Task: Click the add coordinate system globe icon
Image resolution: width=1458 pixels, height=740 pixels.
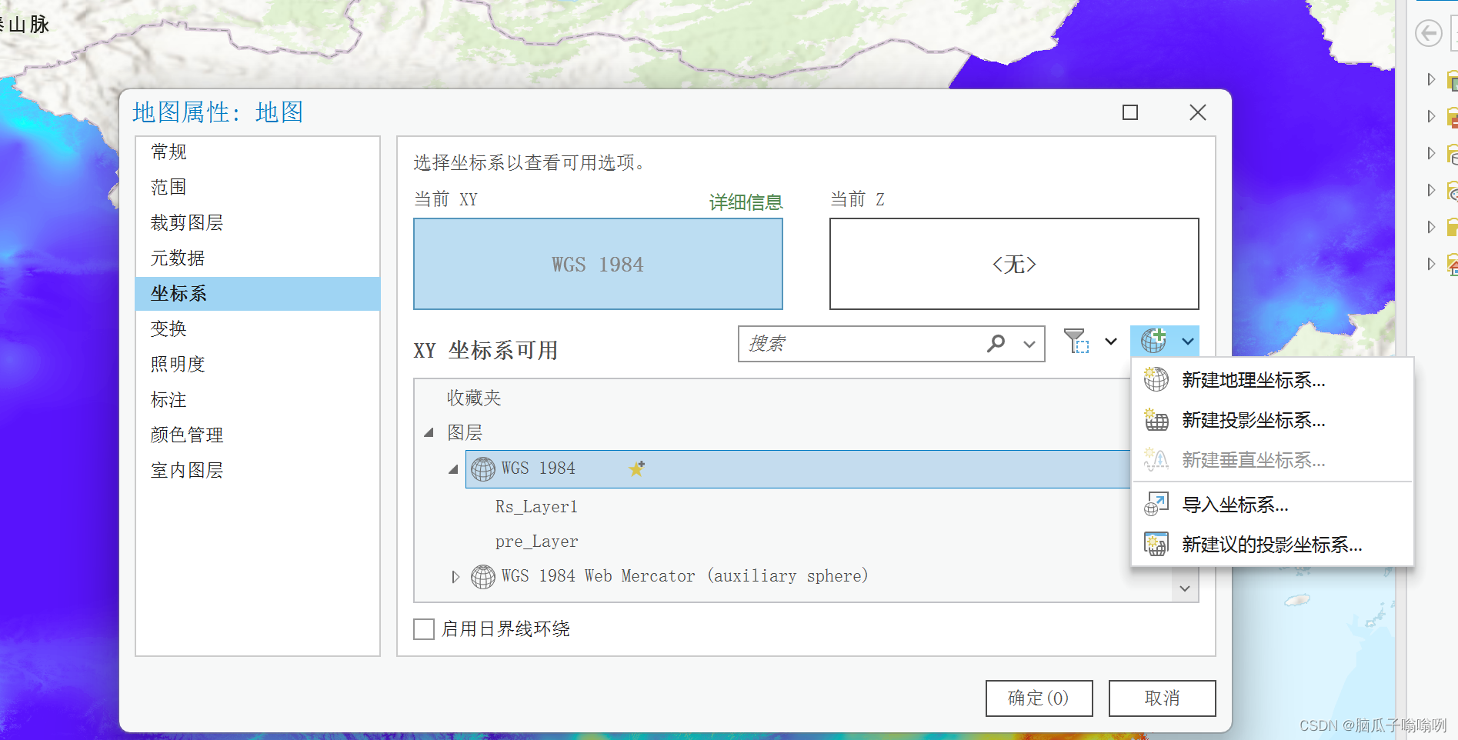Action: (1153, 341)
